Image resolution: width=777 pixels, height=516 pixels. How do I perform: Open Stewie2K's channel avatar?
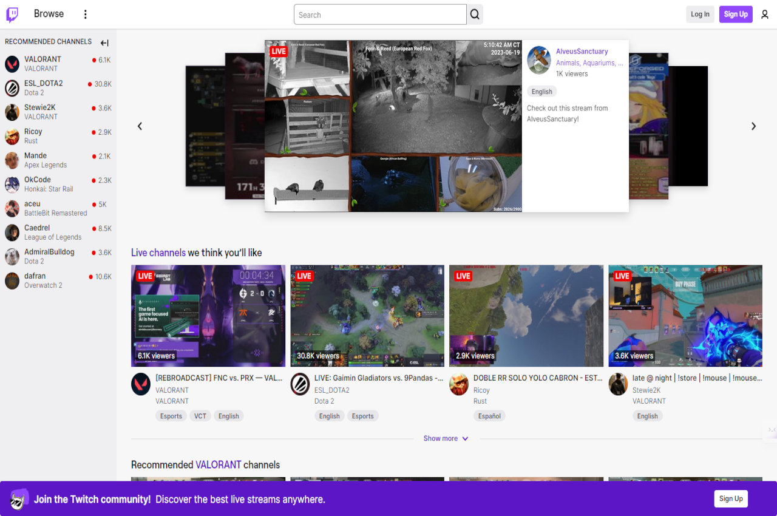(11, 112)
